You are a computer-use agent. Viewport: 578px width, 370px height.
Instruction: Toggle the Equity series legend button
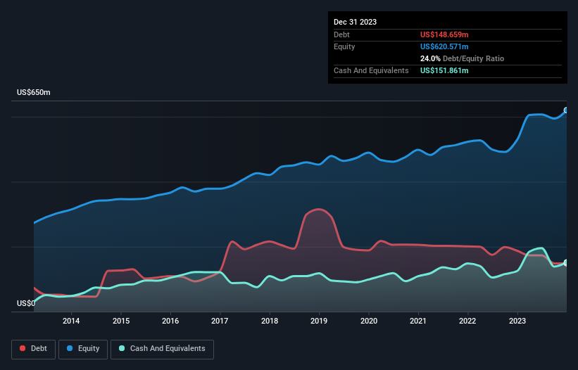pyautogui.click(x=83, y=349)
